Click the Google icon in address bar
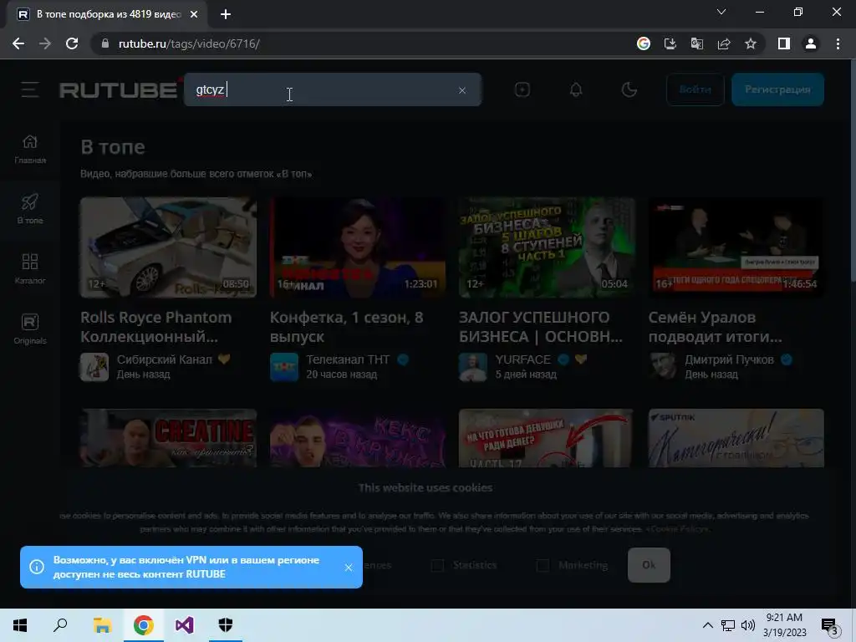Image resolution: width=856 pixels, height=642 pixels. click(643, 43)
